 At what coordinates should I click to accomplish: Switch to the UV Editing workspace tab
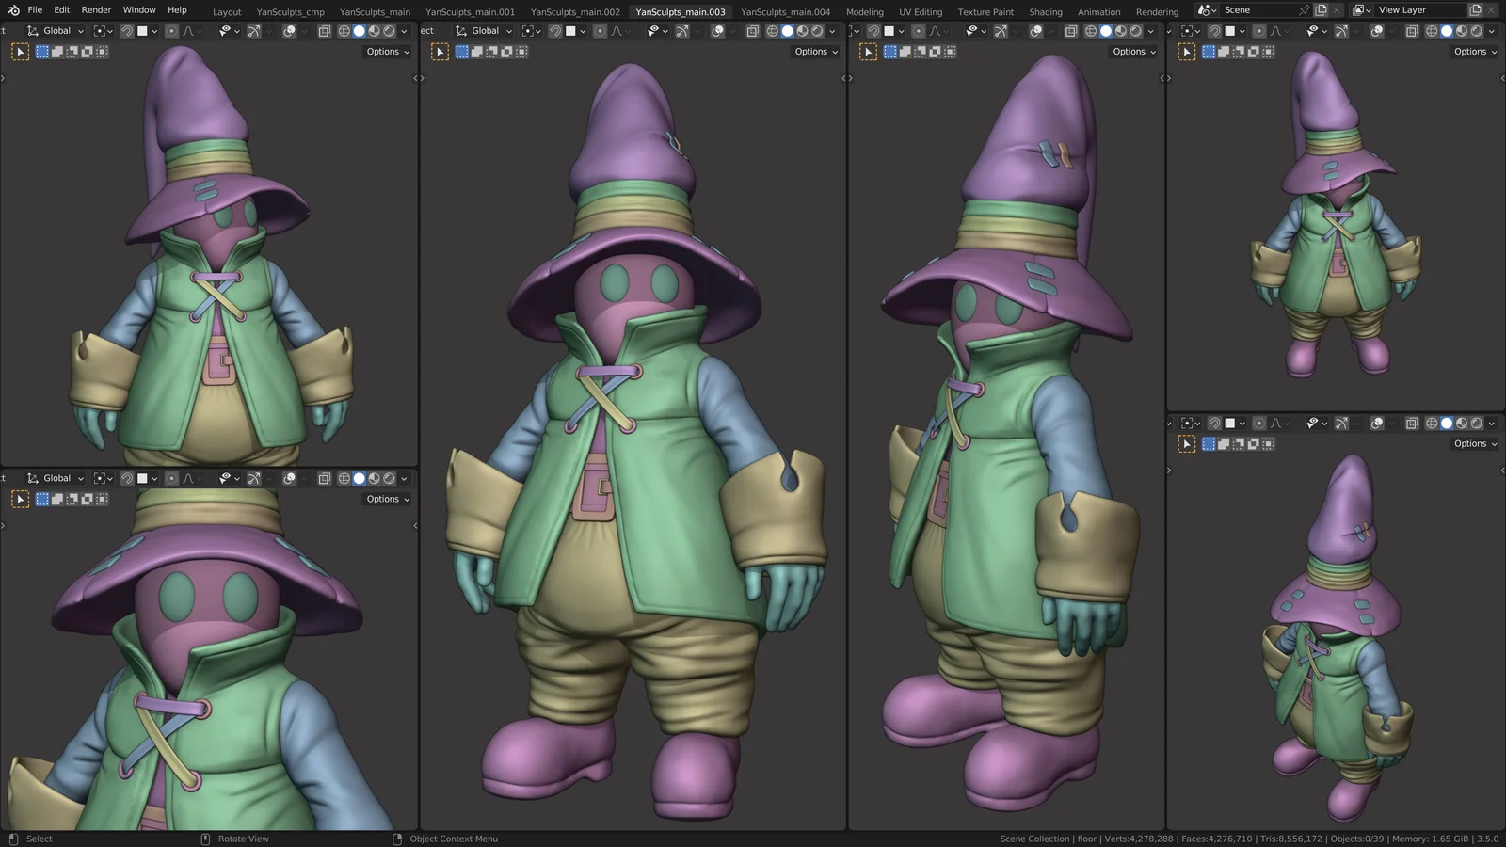(x=920, y=11)
